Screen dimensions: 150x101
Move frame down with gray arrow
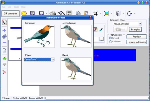(x=4, y=64)
